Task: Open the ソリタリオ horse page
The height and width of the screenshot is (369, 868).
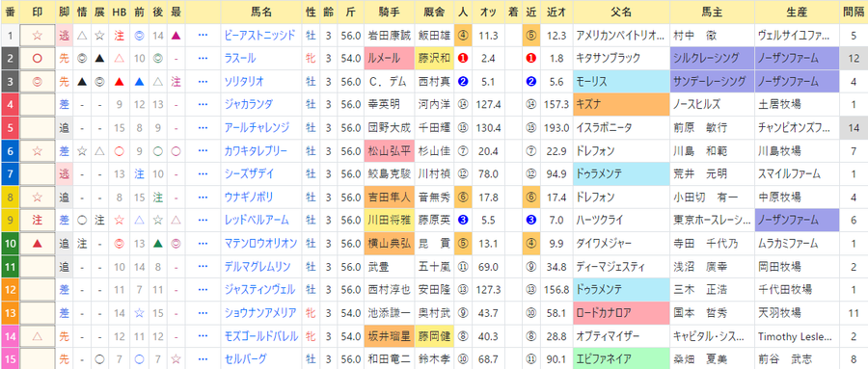Action: click(244, 81)
